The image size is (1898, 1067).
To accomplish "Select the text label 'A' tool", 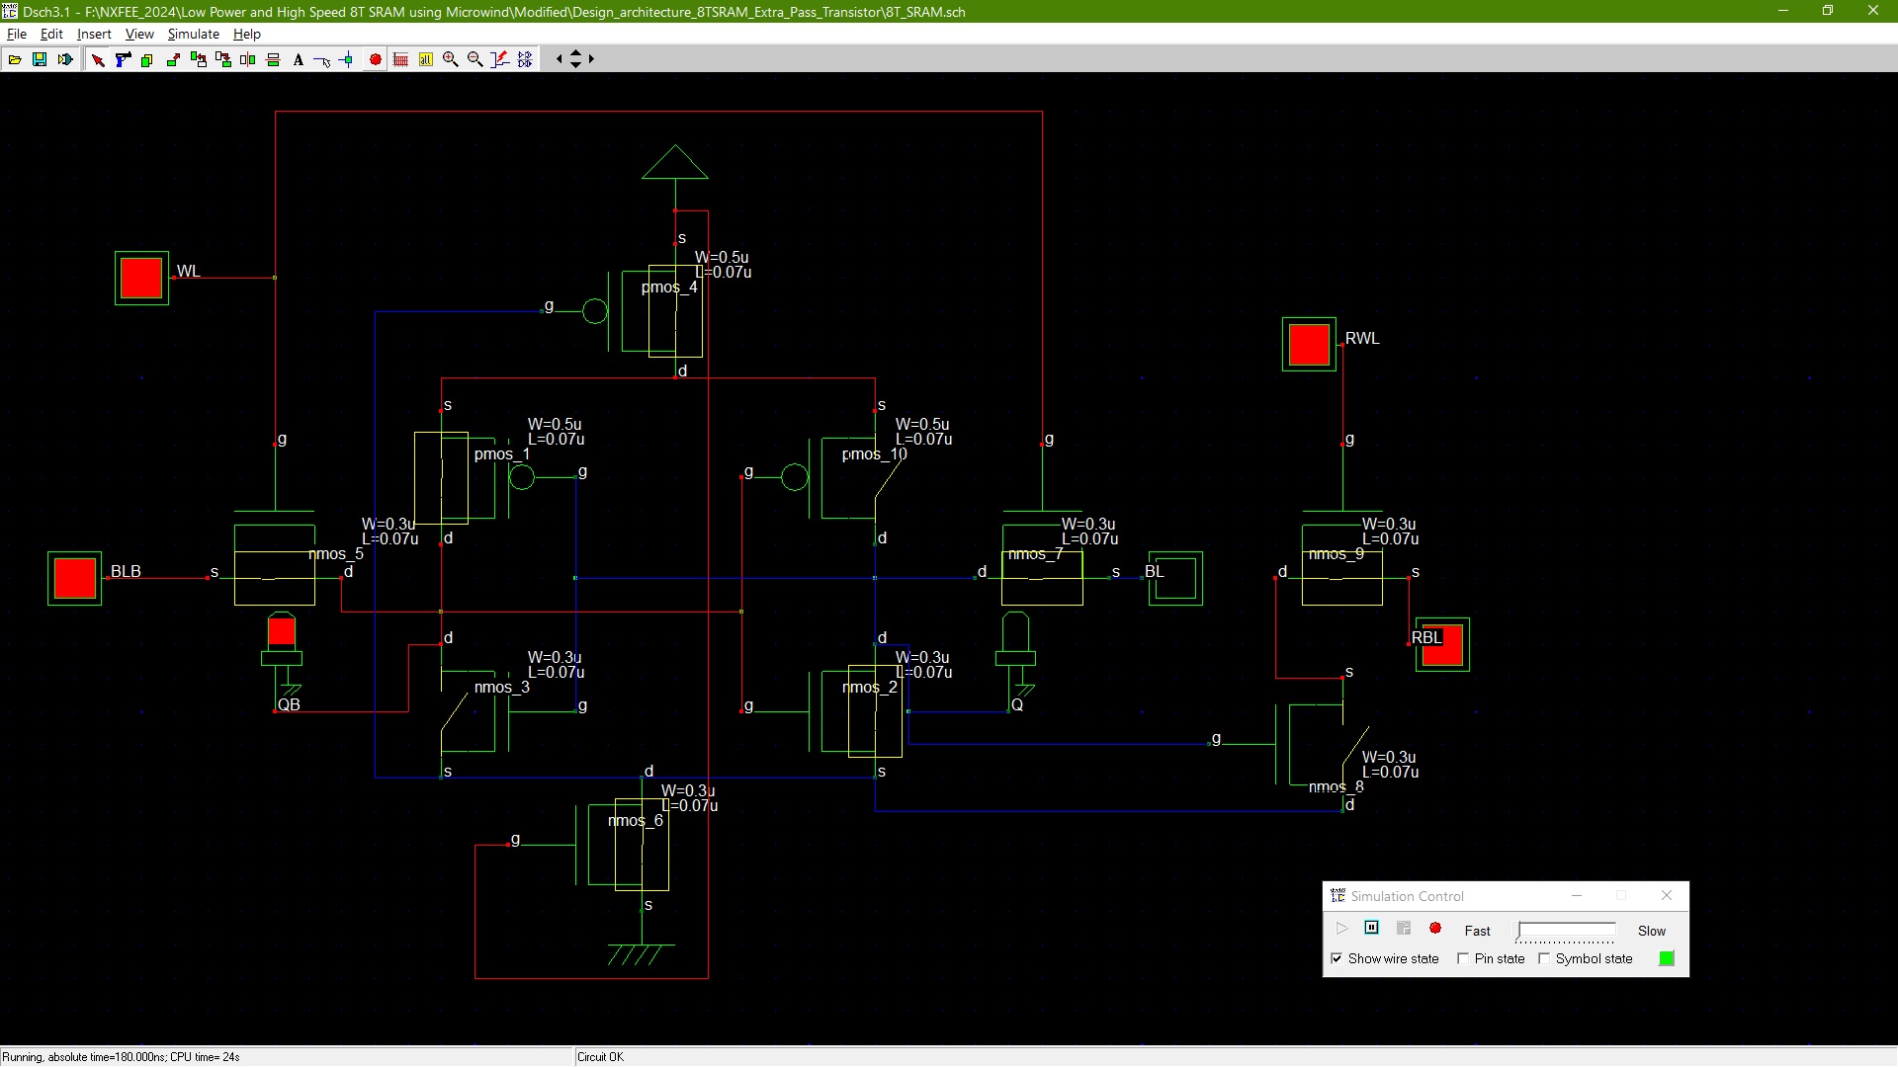I will tap(299, 59).
